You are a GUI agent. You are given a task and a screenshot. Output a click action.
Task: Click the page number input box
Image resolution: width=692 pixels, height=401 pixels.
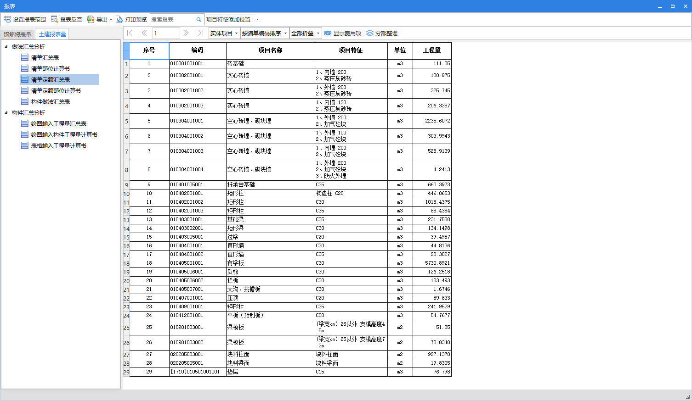coord(166,33)
